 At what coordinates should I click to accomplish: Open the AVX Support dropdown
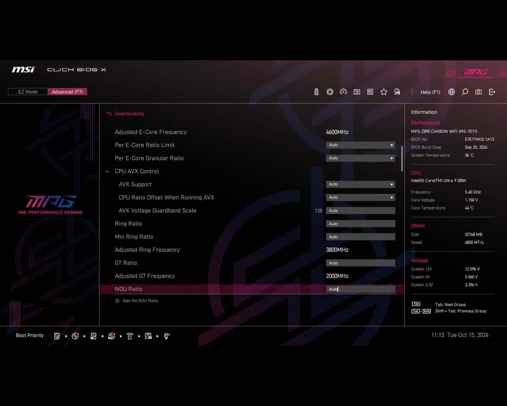coord(360,184)
